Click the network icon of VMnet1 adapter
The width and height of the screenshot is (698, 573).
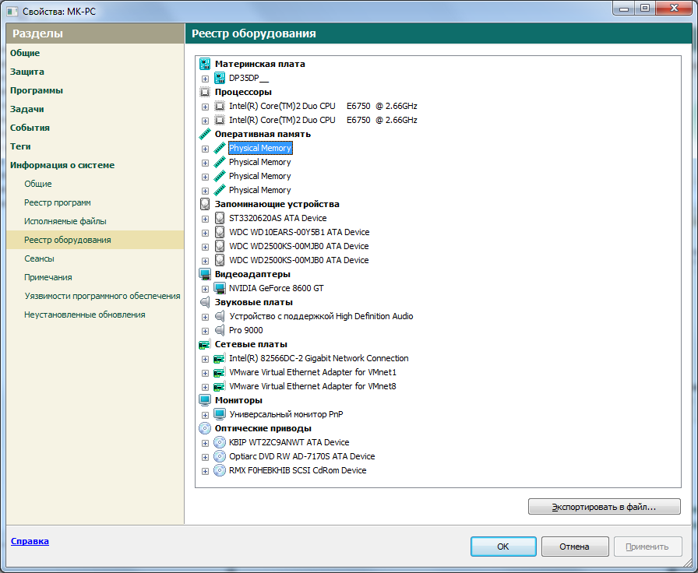click(x=220, y=372)
